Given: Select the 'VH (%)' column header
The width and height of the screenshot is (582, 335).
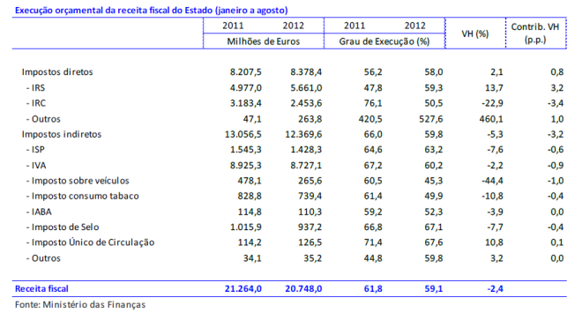Looking at the screenshot, I should 475,33.
